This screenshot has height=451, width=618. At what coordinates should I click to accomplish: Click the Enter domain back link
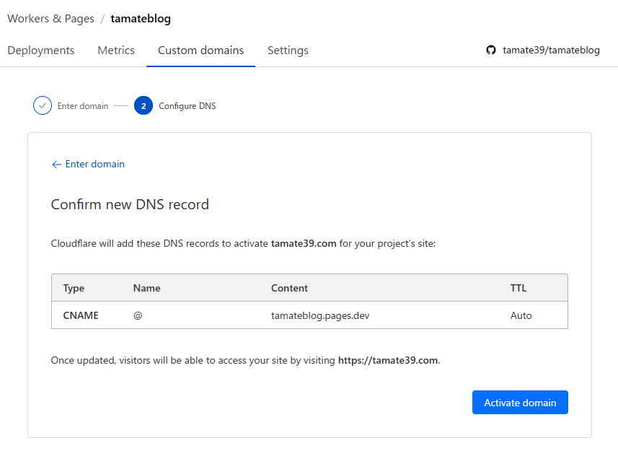point(94,165)
